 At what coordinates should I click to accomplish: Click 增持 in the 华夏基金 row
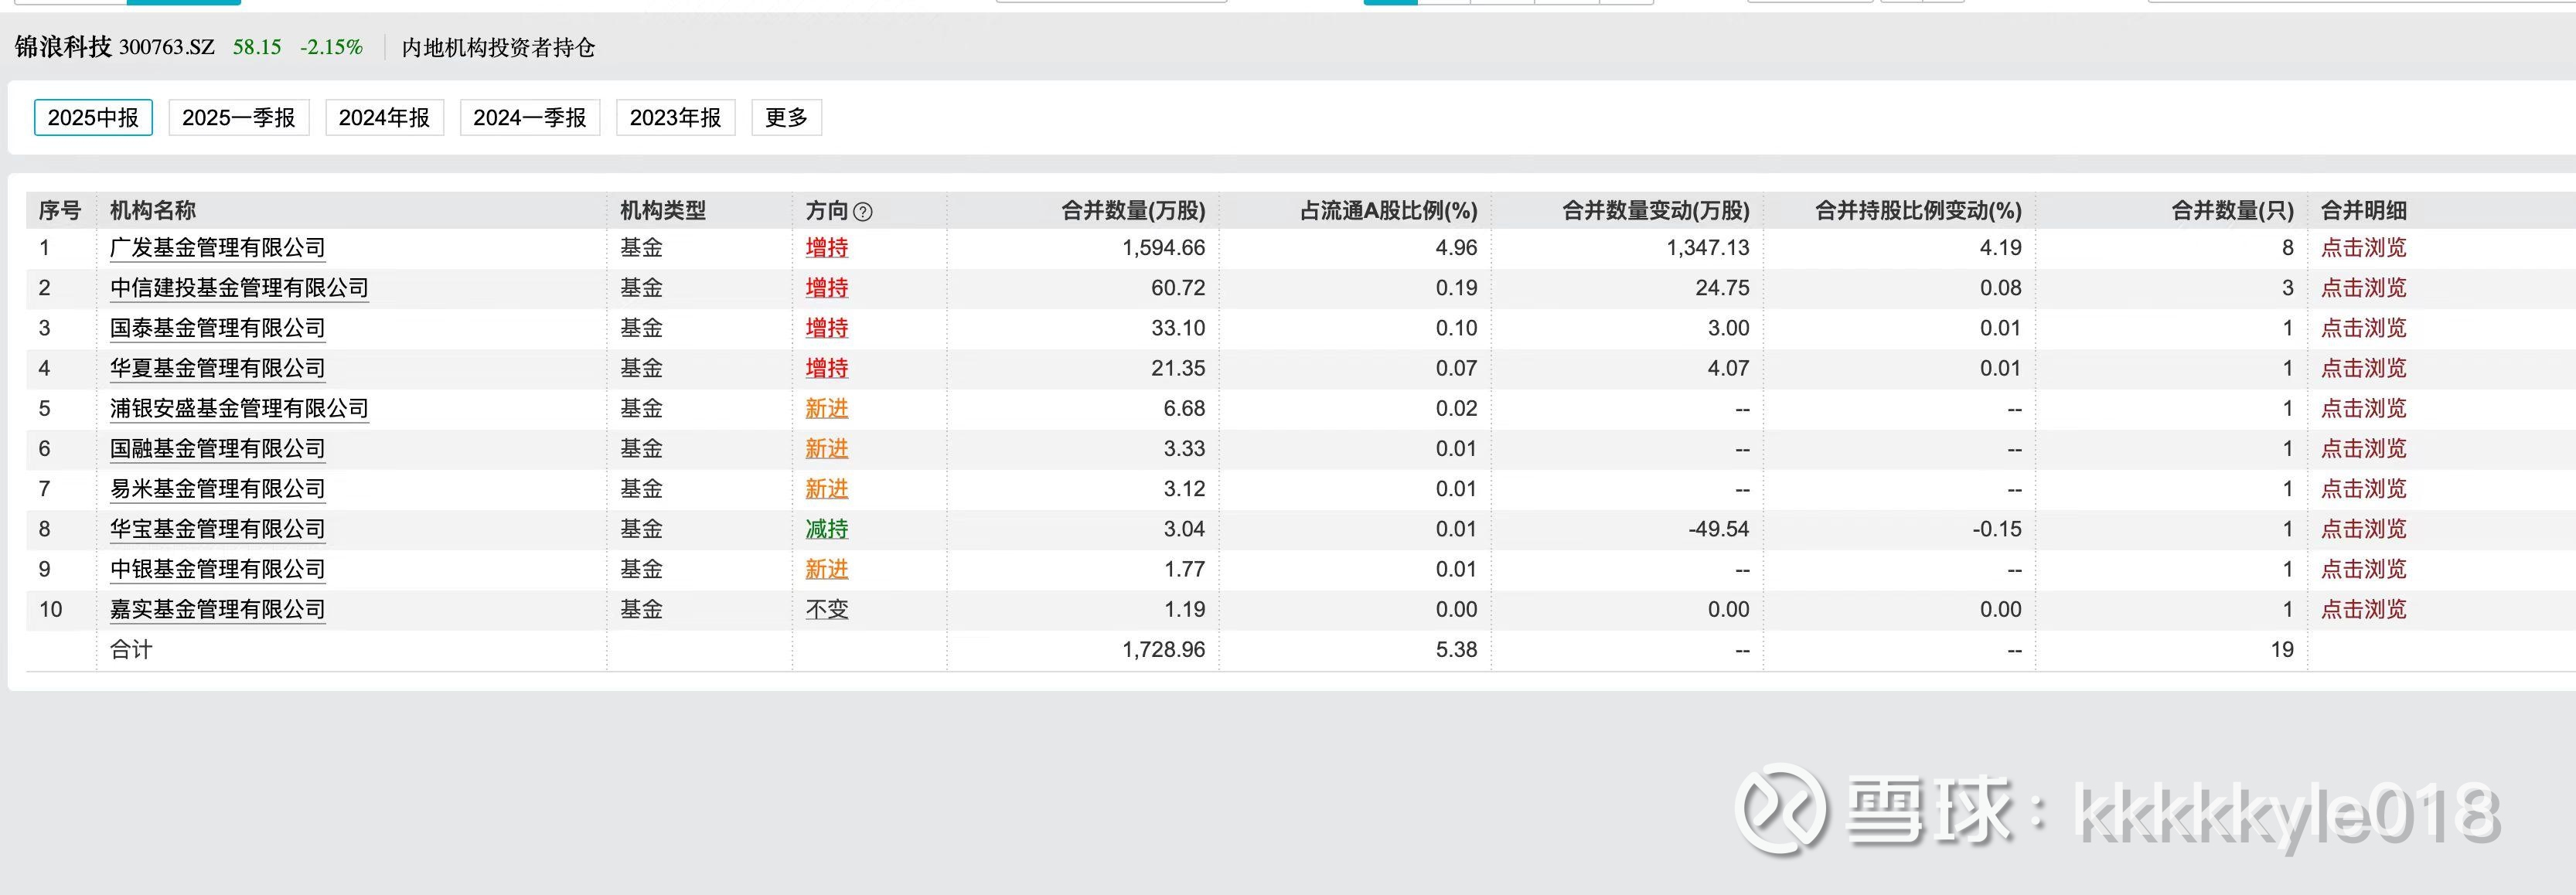pyautogui.click(x=827, y=368)
